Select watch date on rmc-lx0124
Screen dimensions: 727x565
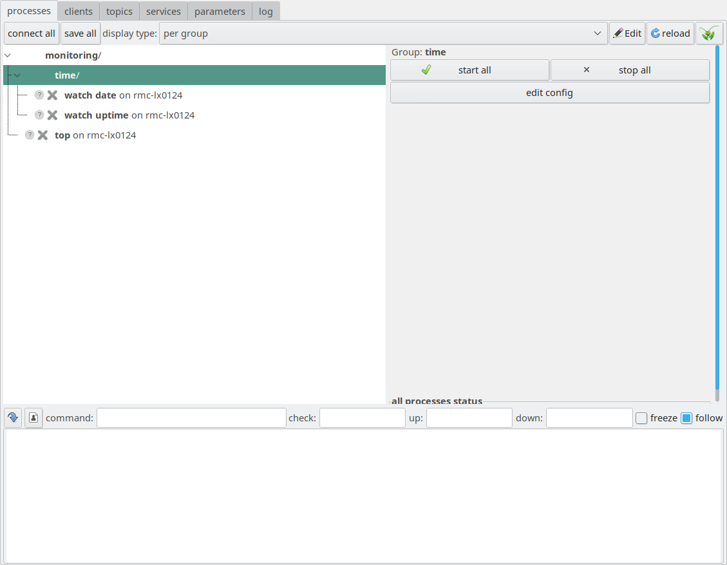point(124,95)
